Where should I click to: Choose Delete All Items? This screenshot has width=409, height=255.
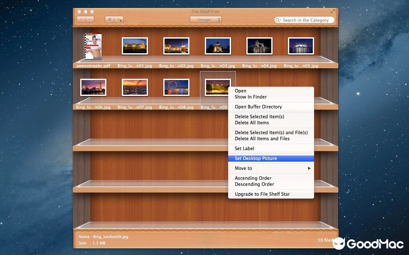point(271,123)
